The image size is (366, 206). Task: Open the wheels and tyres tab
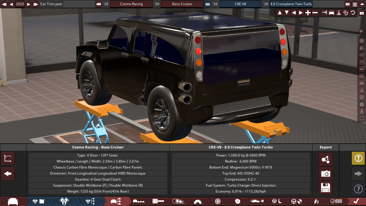click(218, 201)
